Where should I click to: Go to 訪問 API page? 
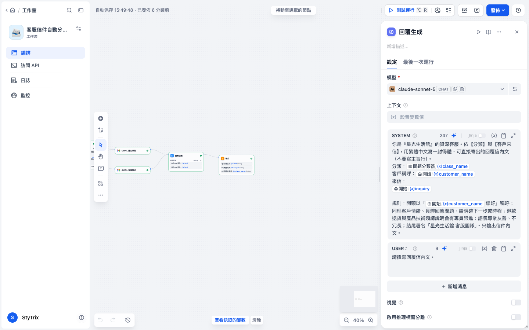(x=46, y=65)
